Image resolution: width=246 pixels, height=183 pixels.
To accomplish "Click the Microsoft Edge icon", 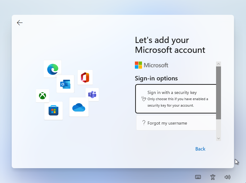I will (x=52, y=69).
